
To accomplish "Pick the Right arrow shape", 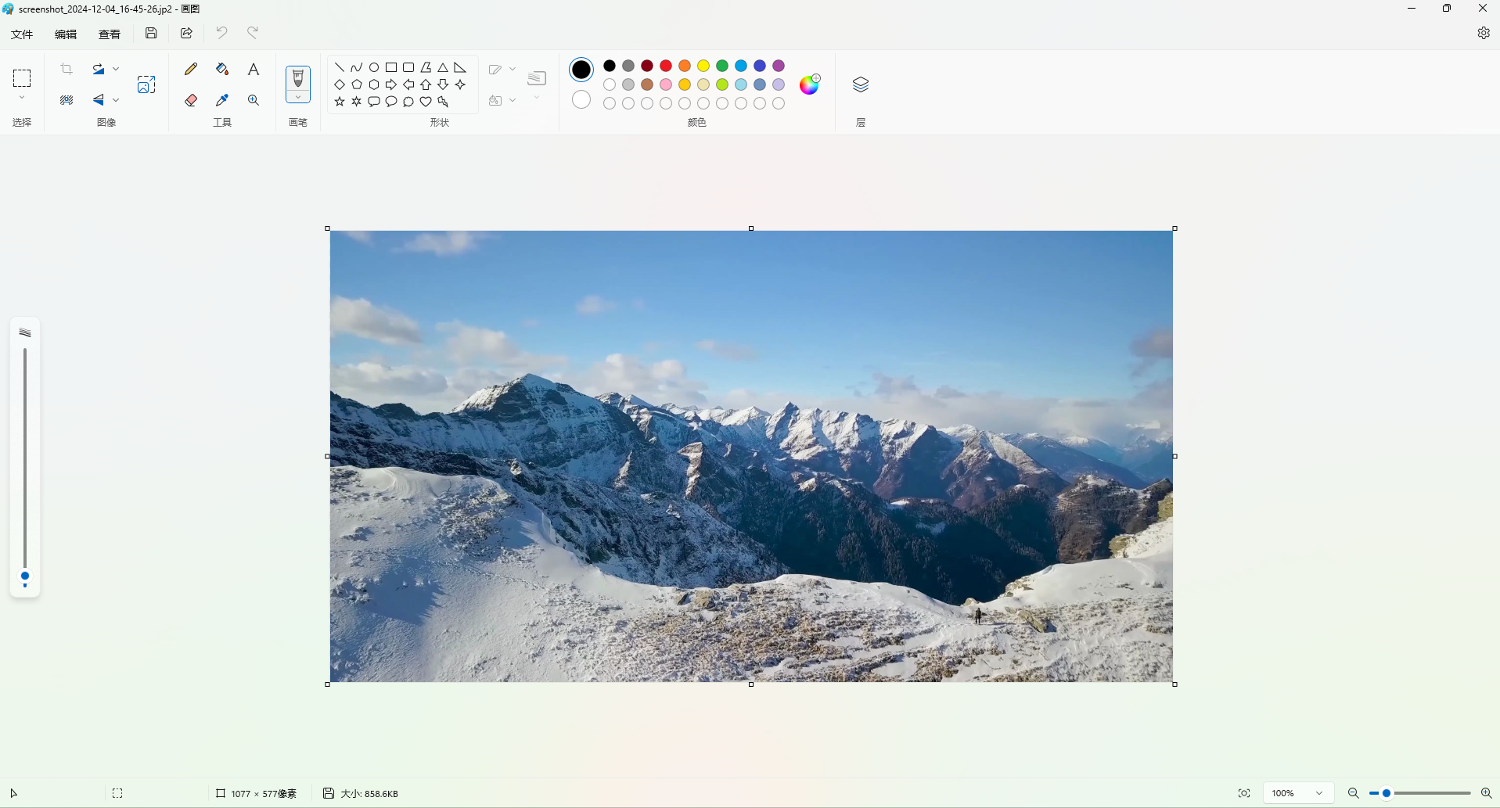I will 391,84.
